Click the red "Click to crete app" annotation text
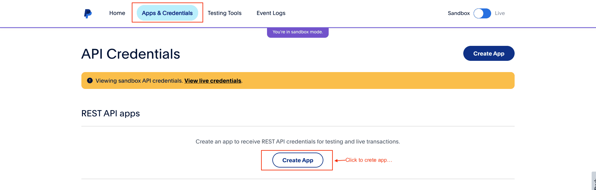 [368, 160]
